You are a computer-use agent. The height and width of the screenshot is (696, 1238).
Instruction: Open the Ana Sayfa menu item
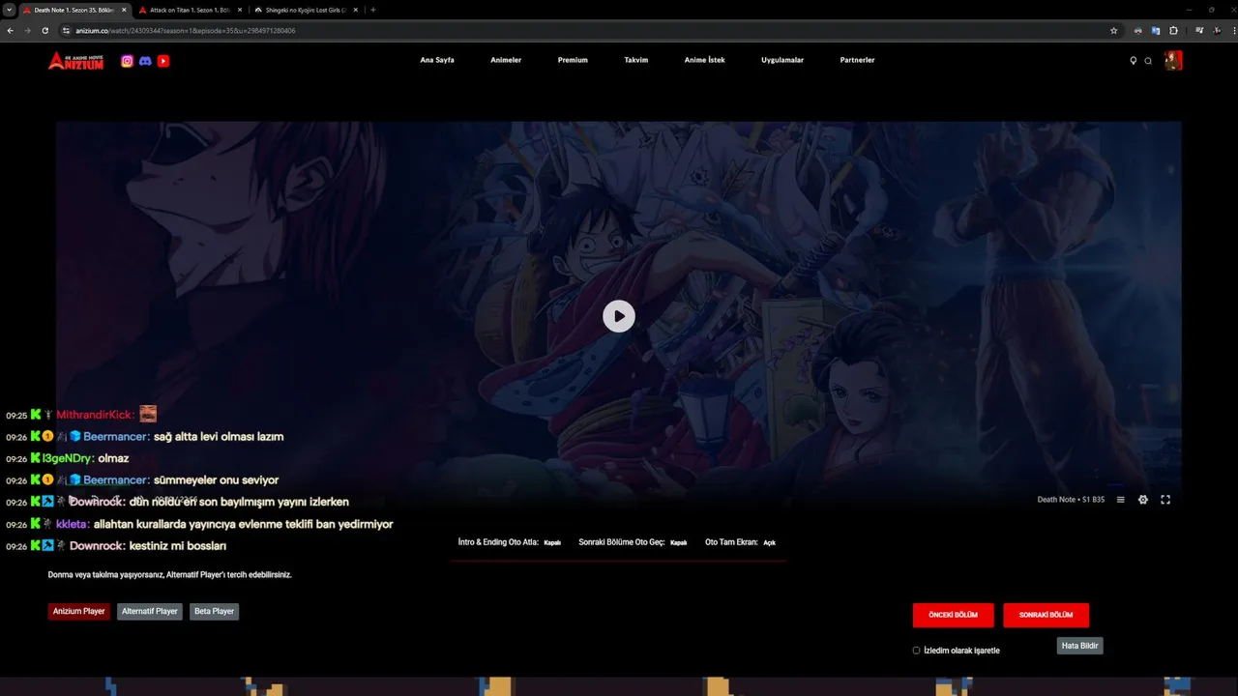point(437,60)
